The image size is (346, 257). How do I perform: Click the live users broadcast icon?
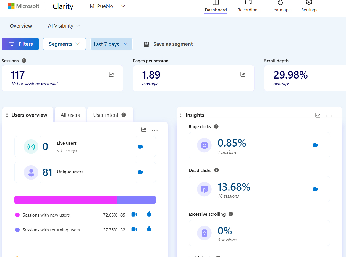[31, 147]
